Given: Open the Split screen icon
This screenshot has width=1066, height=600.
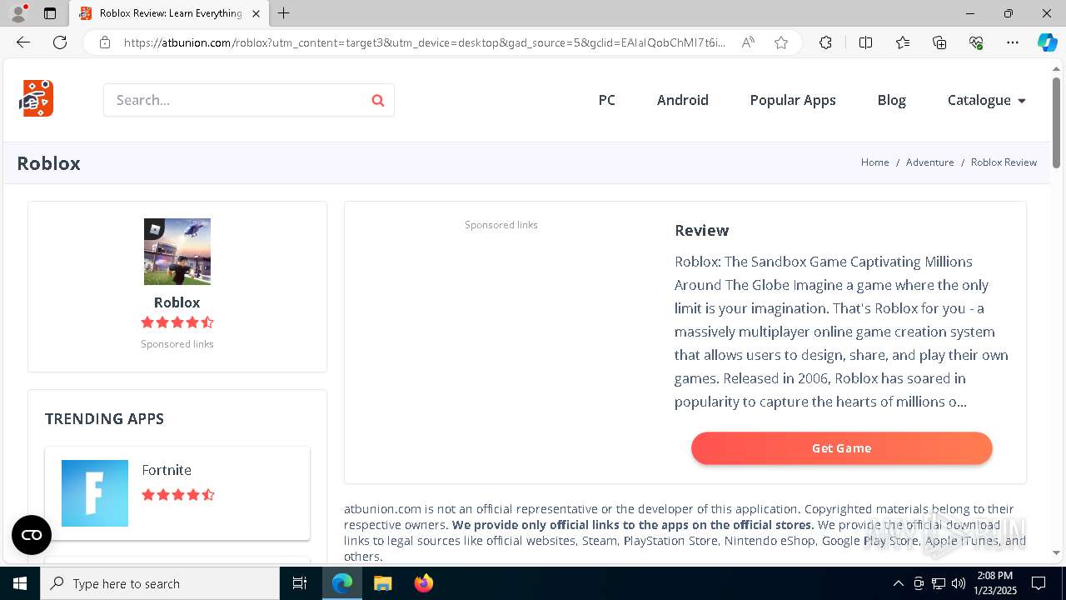Looking at the screenshot, I should pyautogui.click(x=865, y=42).
